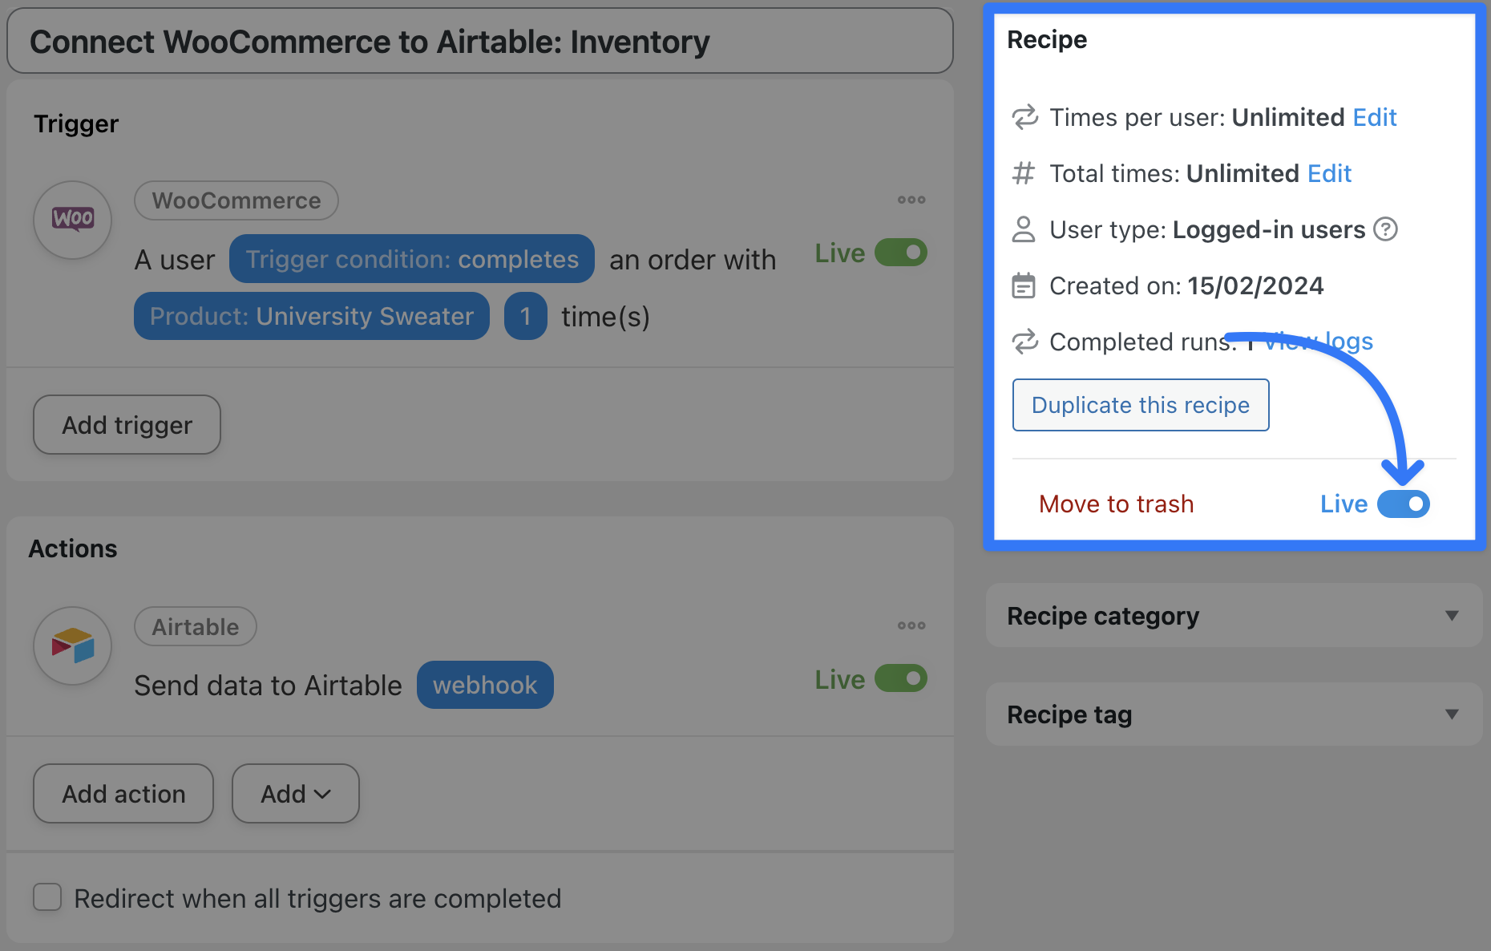Click the WooCommerce logo icon

point(73,219)
